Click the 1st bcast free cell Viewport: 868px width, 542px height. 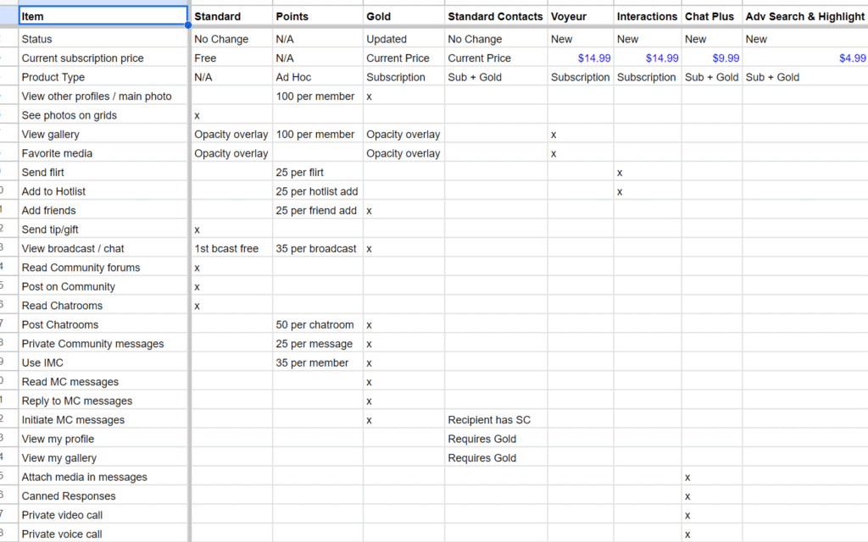231,248
